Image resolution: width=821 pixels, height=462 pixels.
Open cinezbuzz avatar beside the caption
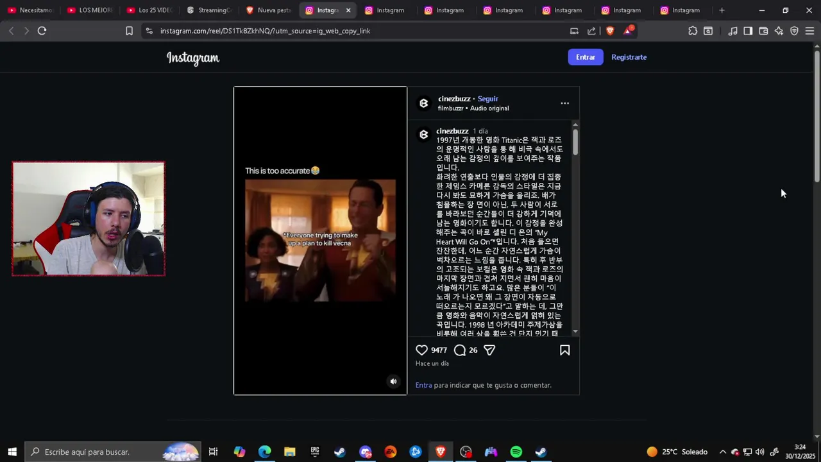423,135
